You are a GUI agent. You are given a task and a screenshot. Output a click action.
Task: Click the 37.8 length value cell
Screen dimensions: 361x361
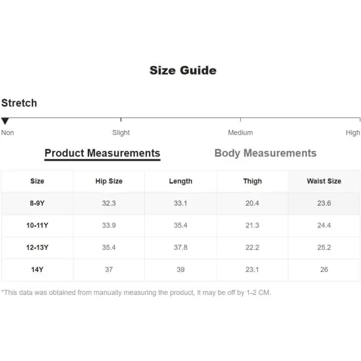click(x=180, y=248)
